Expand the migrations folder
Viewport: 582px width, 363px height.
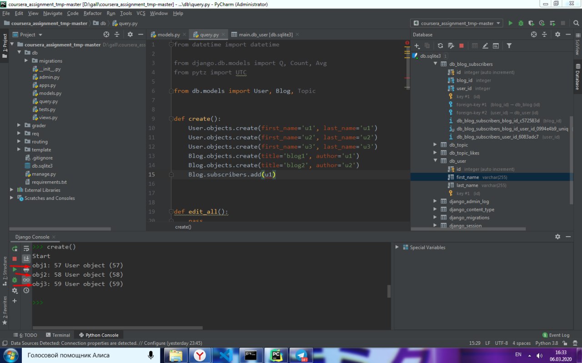pos(26,61)
